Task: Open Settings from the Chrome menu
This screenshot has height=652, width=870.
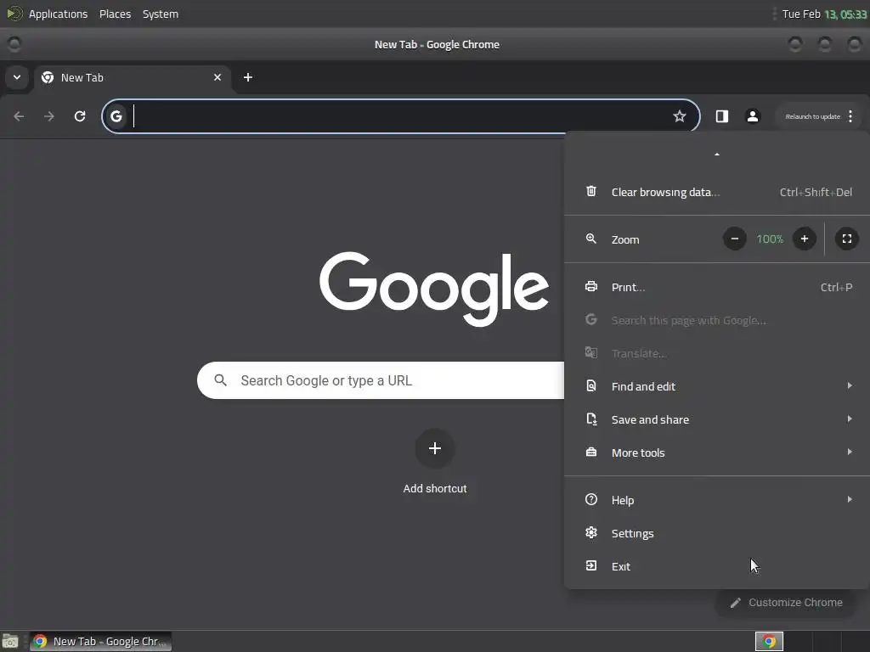Action: click(x=717, y=533)
